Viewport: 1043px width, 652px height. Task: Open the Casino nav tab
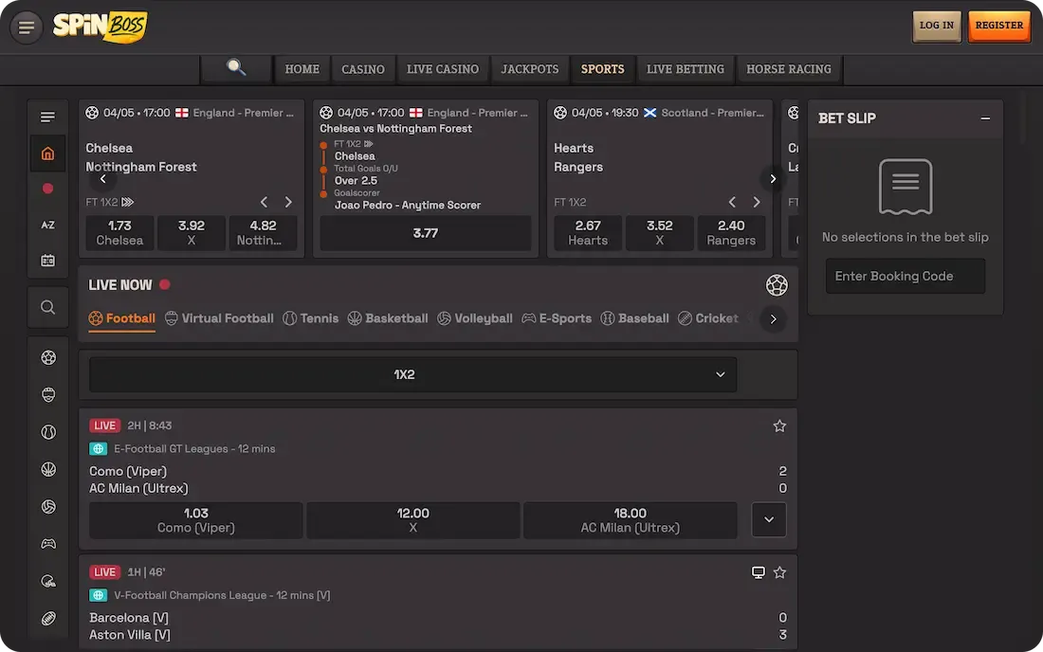tap(362, 69)
